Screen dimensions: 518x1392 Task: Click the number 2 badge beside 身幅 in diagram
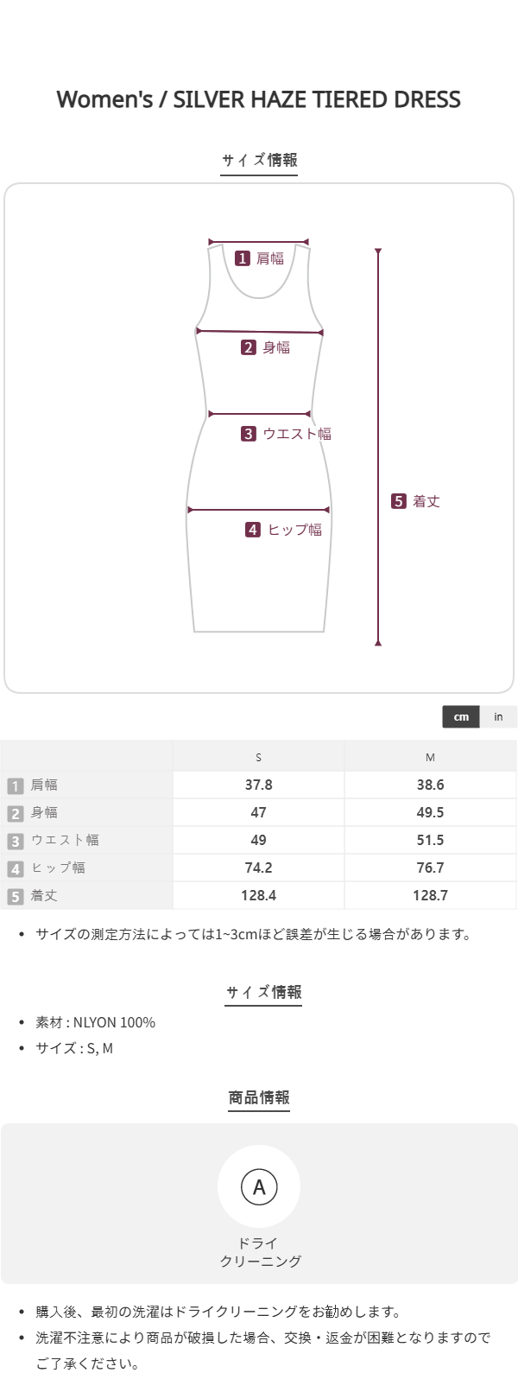click(x=249, y=347)
